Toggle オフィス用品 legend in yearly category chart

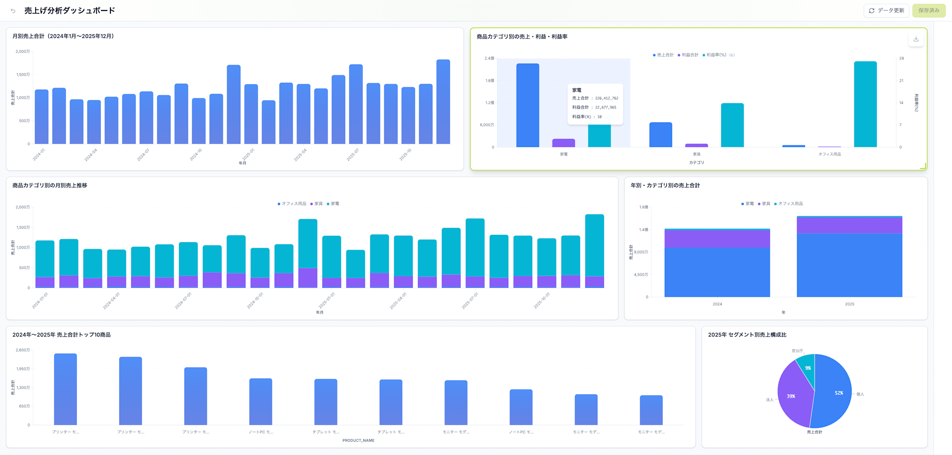(x=788, y=203)
